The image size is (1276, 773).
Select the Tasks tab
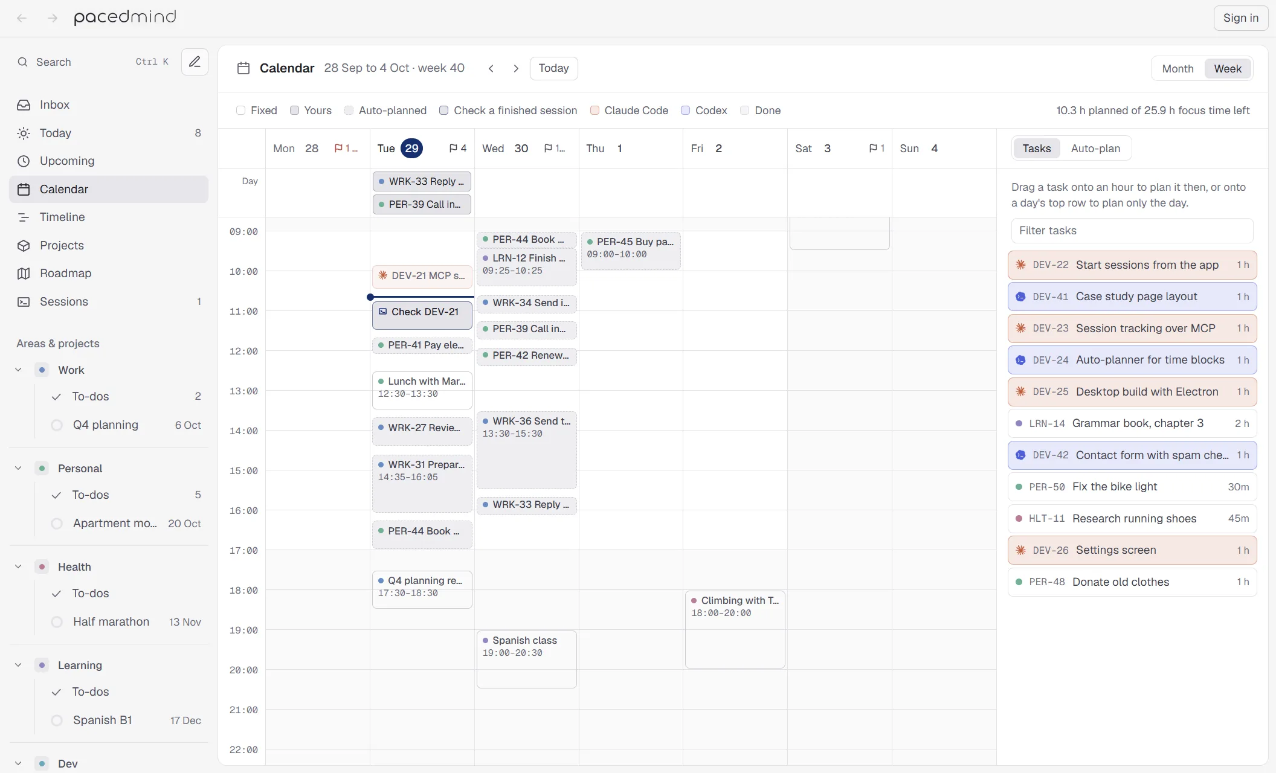click(1036, 149)
